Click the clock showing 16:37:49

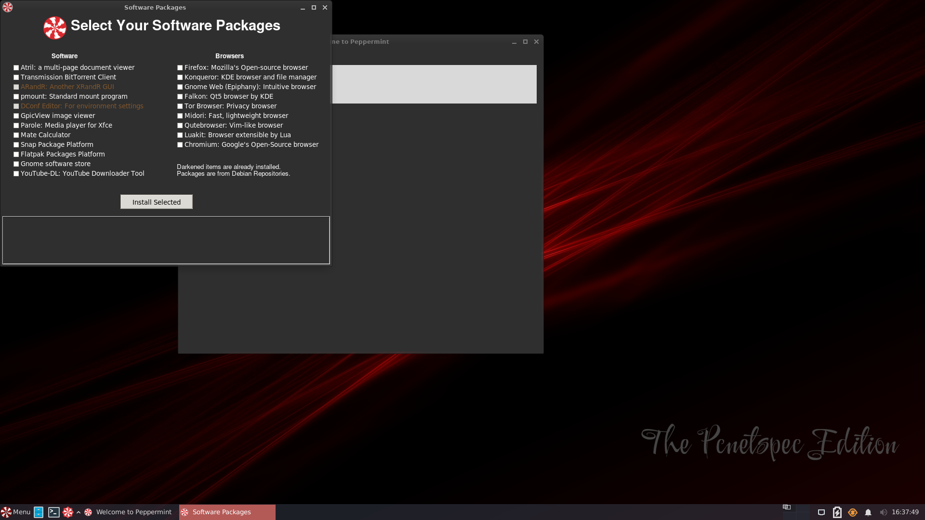click(905, 512)
